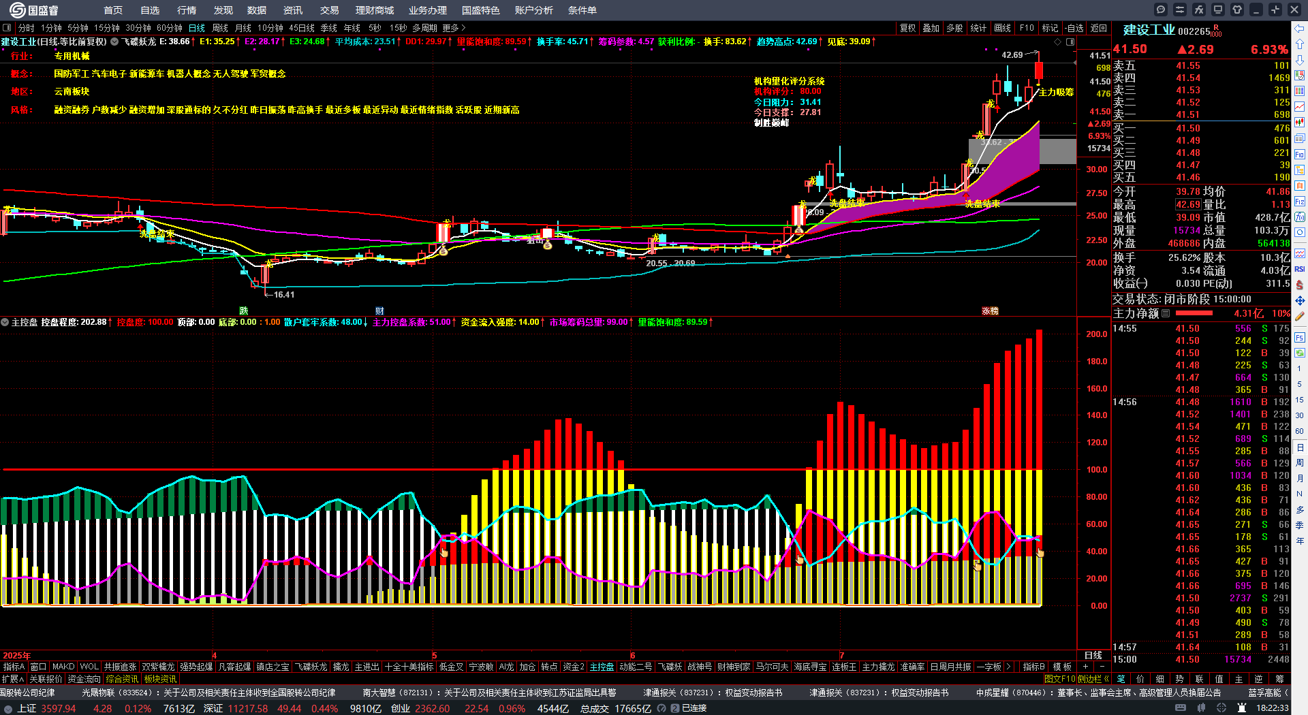Select the 模板 template button
The width and height of the screenshot is (1308, 715).
(1062, 667)
